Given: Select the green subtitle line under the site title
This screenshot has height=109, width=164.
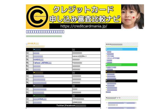Looking at the screenshot, I should 44,36.
